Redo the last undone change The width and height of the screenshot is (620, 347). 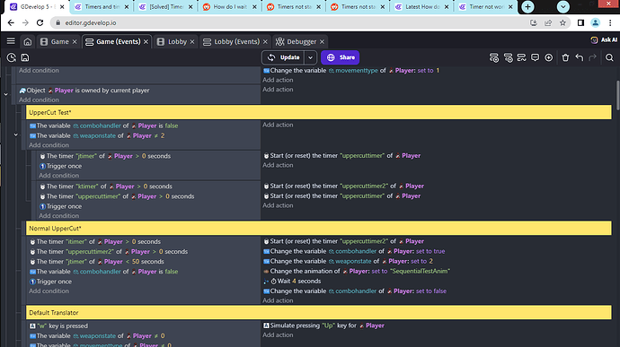pyautogui.click(x=592, y=57)
